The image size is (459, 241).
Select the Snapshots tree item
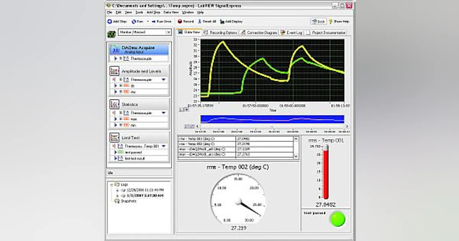(x=129, y=201)
